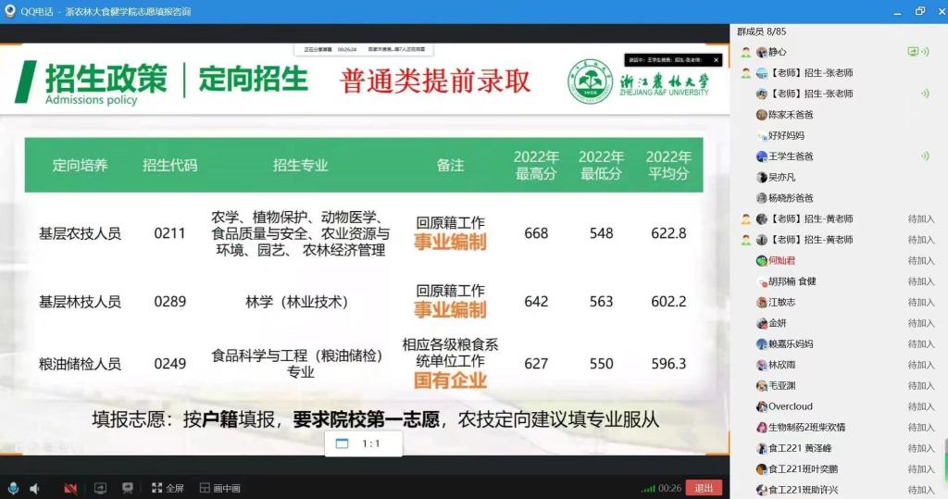
Task: Toggle the speaker volume icon
Action: click(35, 488)
